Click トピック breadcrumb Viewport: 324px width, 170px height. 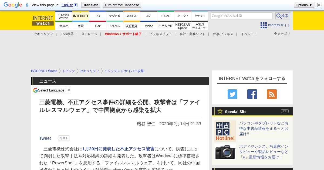(68, 71)
